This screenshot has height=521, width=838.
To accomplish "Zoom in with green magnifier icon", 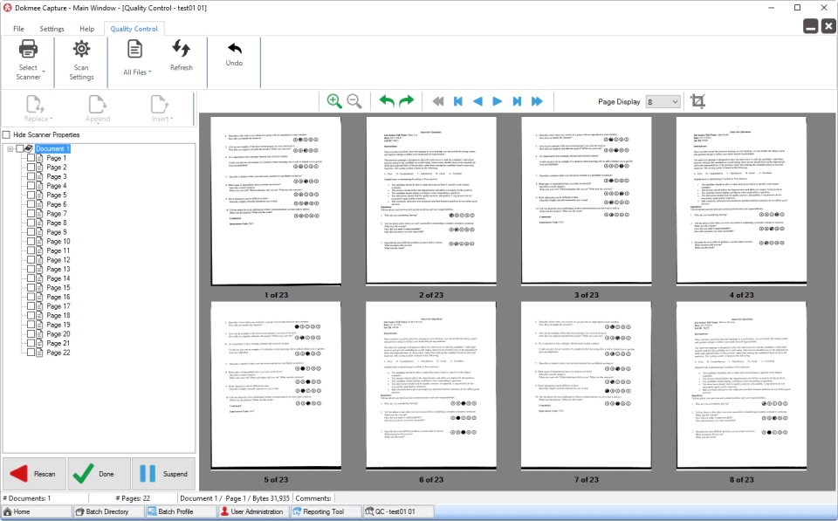I will coord(334,101).
